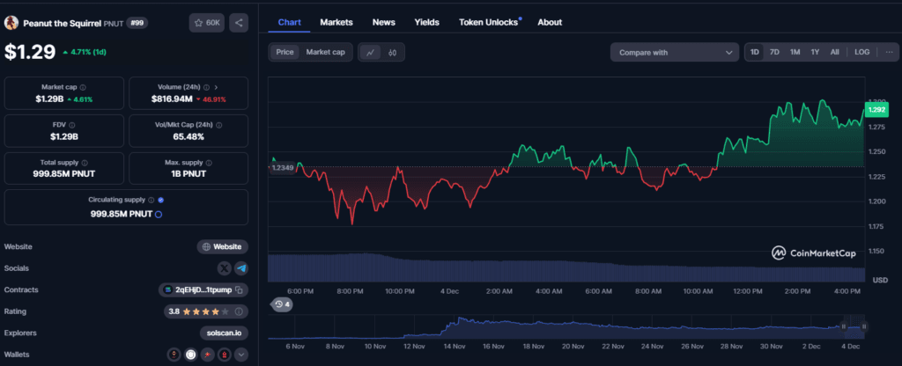Show Rating info icon

(x=238, y=311)
